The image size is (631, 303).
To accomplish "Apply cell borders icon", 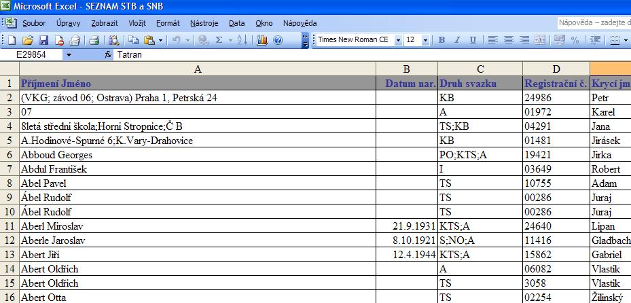I will 615,40.
